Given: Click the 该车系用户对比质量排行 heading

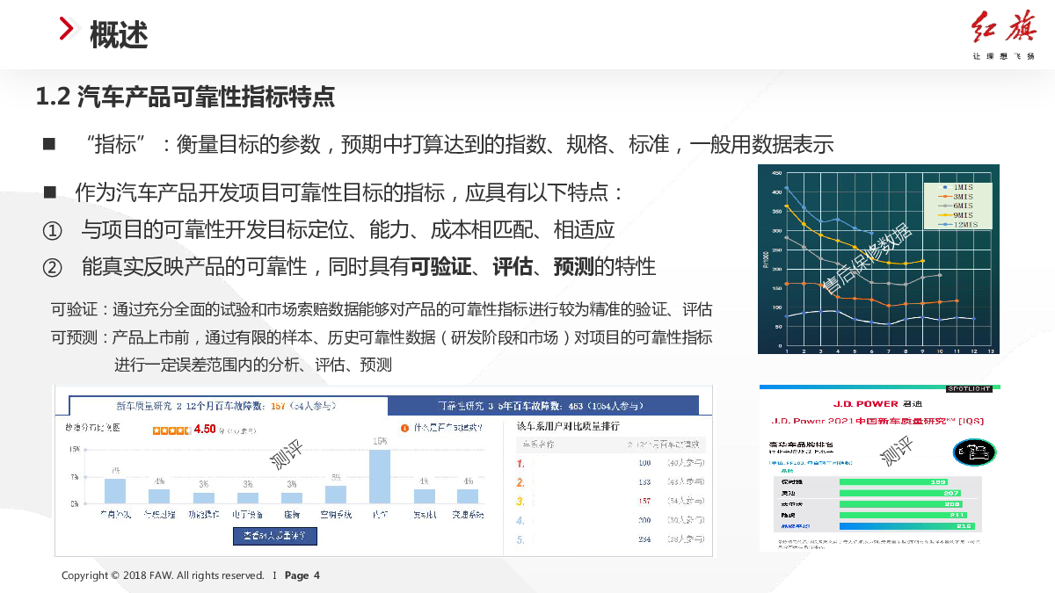Looking at the screenshot, I should pyautogui.click(x=567, y=426).
